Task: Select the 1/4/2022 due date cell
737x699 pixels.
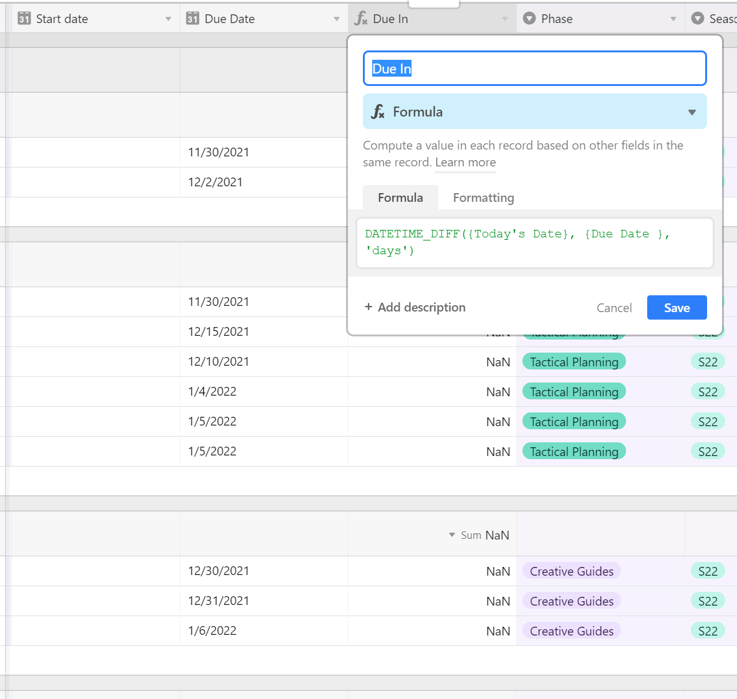Action: click(264, 392)
